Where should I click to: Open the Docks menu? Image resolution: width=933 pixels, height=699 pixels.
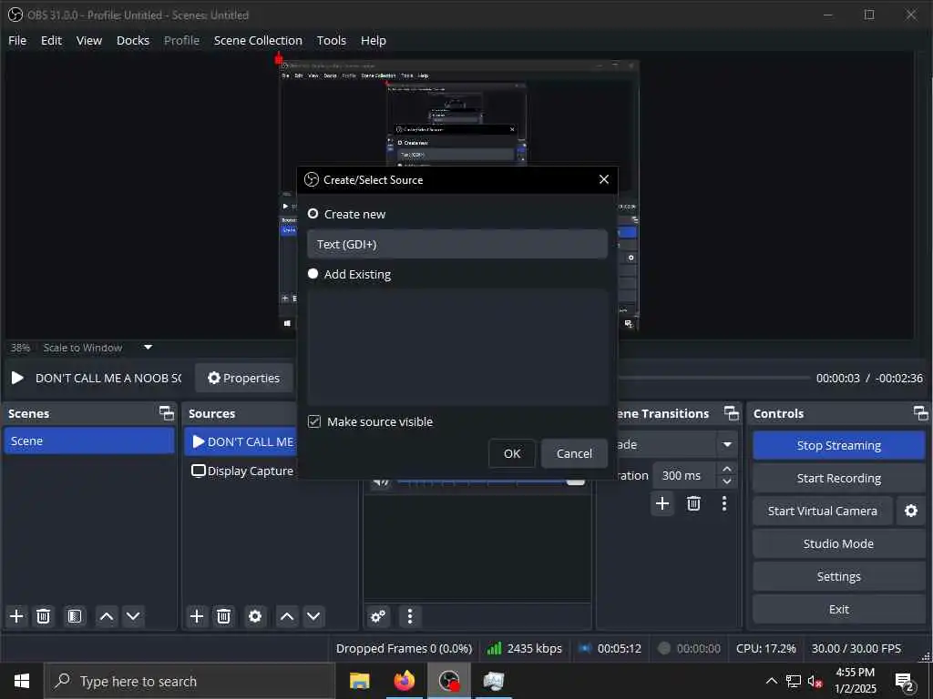[133, 40]
